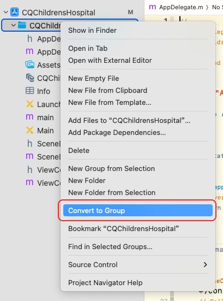
Task: Collapse the CQChildrensHospital folder disclosure arrow
Action: click(x=13, y=25)
